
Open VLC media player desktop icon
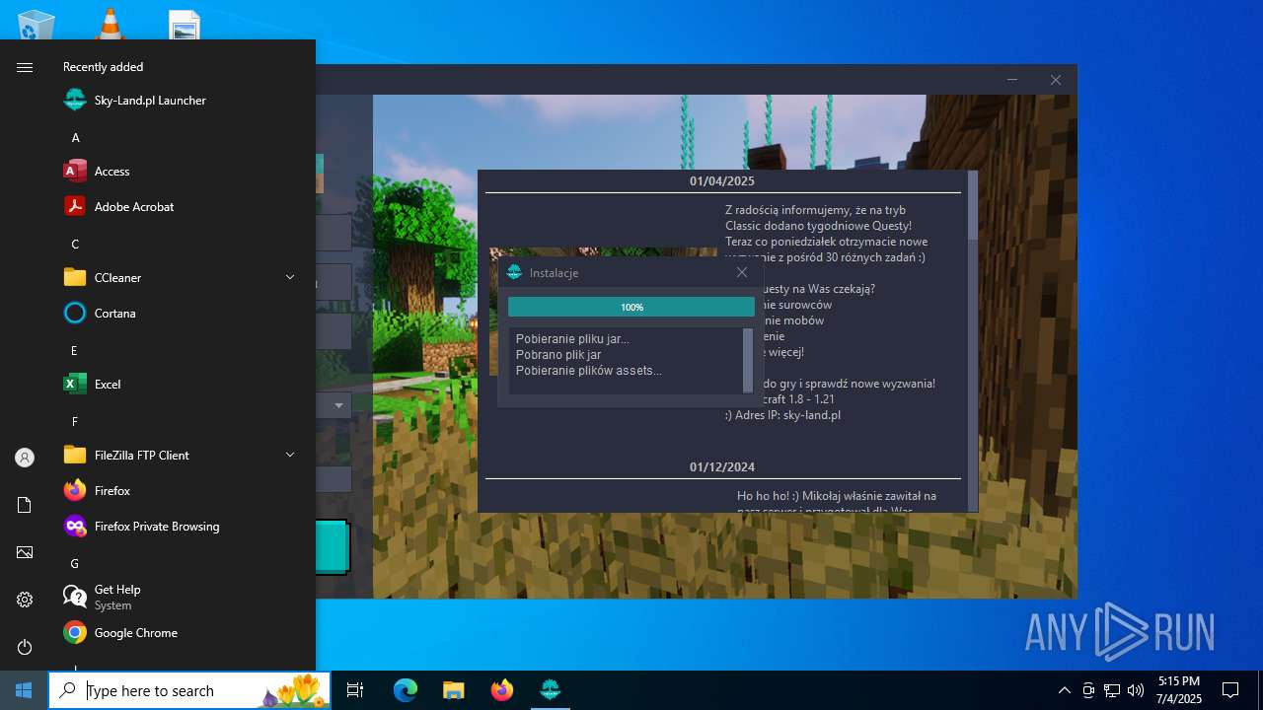(x=111, y=24)
